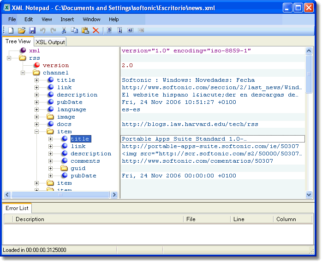Click the New document toolbar icon
This screenshot has height=262, width=322.
(x=11, y=30)
